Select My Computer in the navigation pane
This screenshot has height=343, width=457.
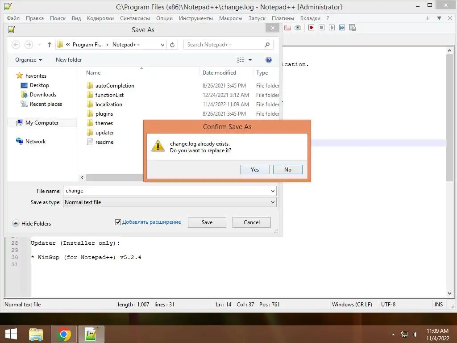42,123
